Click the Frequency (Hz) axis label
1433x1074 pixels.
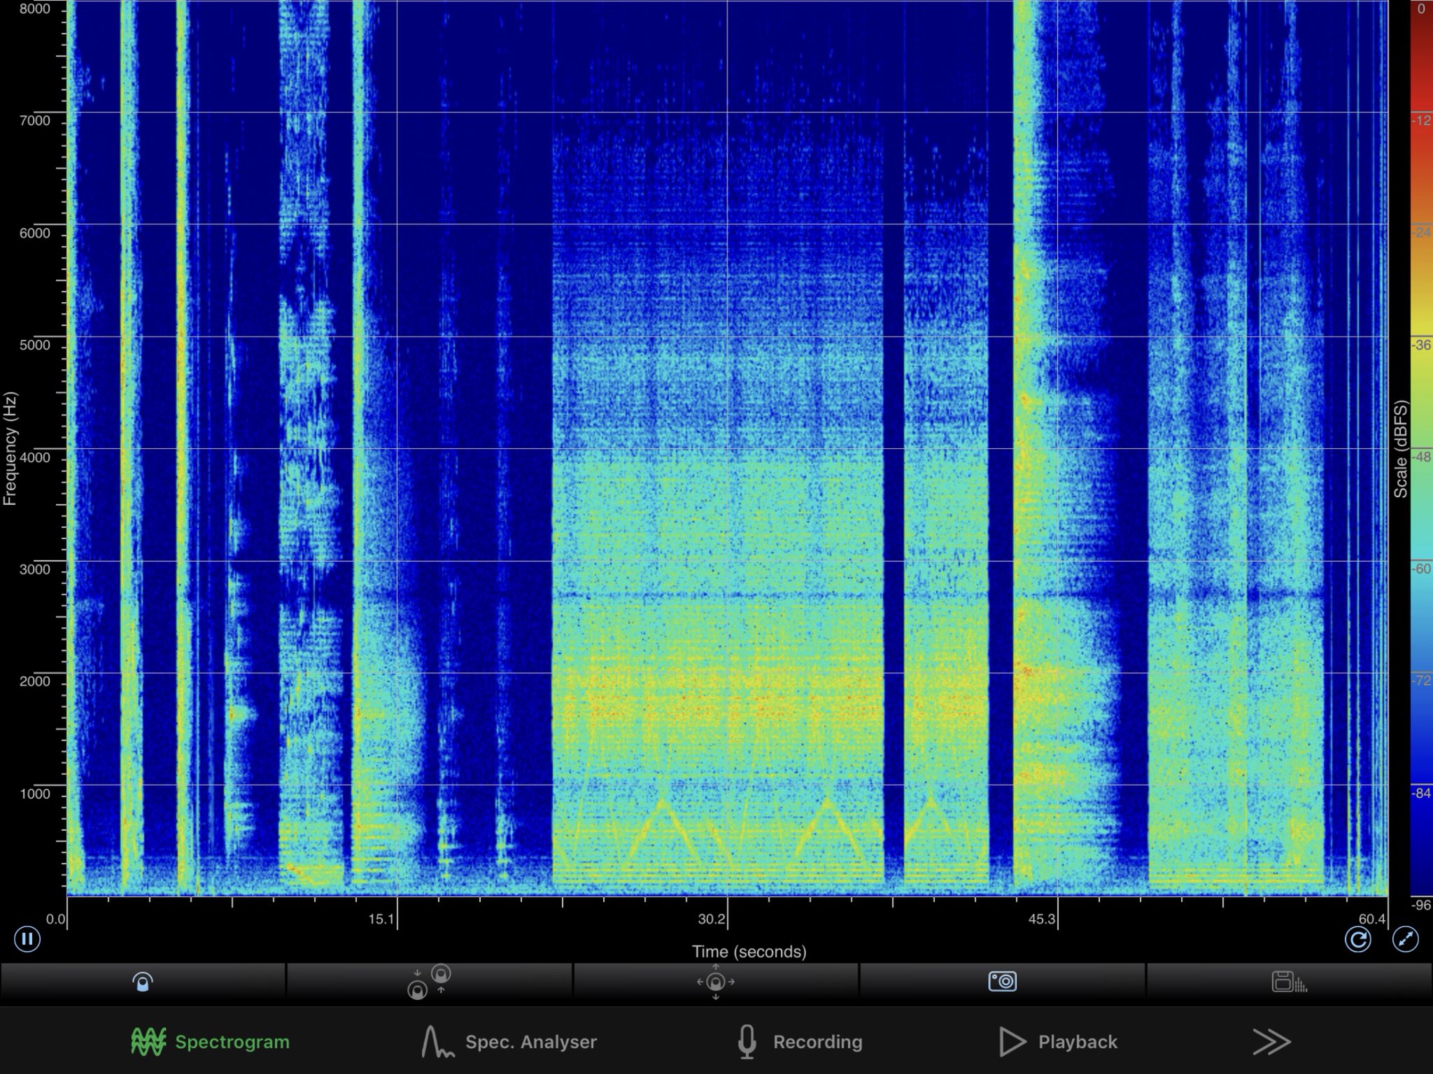tap(10, 447)
